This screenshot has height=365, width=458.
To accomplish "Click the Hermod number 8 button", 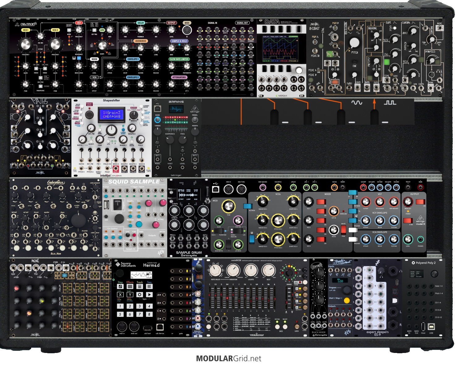I will click(x=149, y=314).
